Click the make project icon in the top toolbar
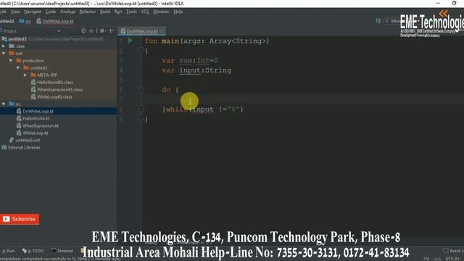The width and height of the screenshot is (464, 261). 378,21
